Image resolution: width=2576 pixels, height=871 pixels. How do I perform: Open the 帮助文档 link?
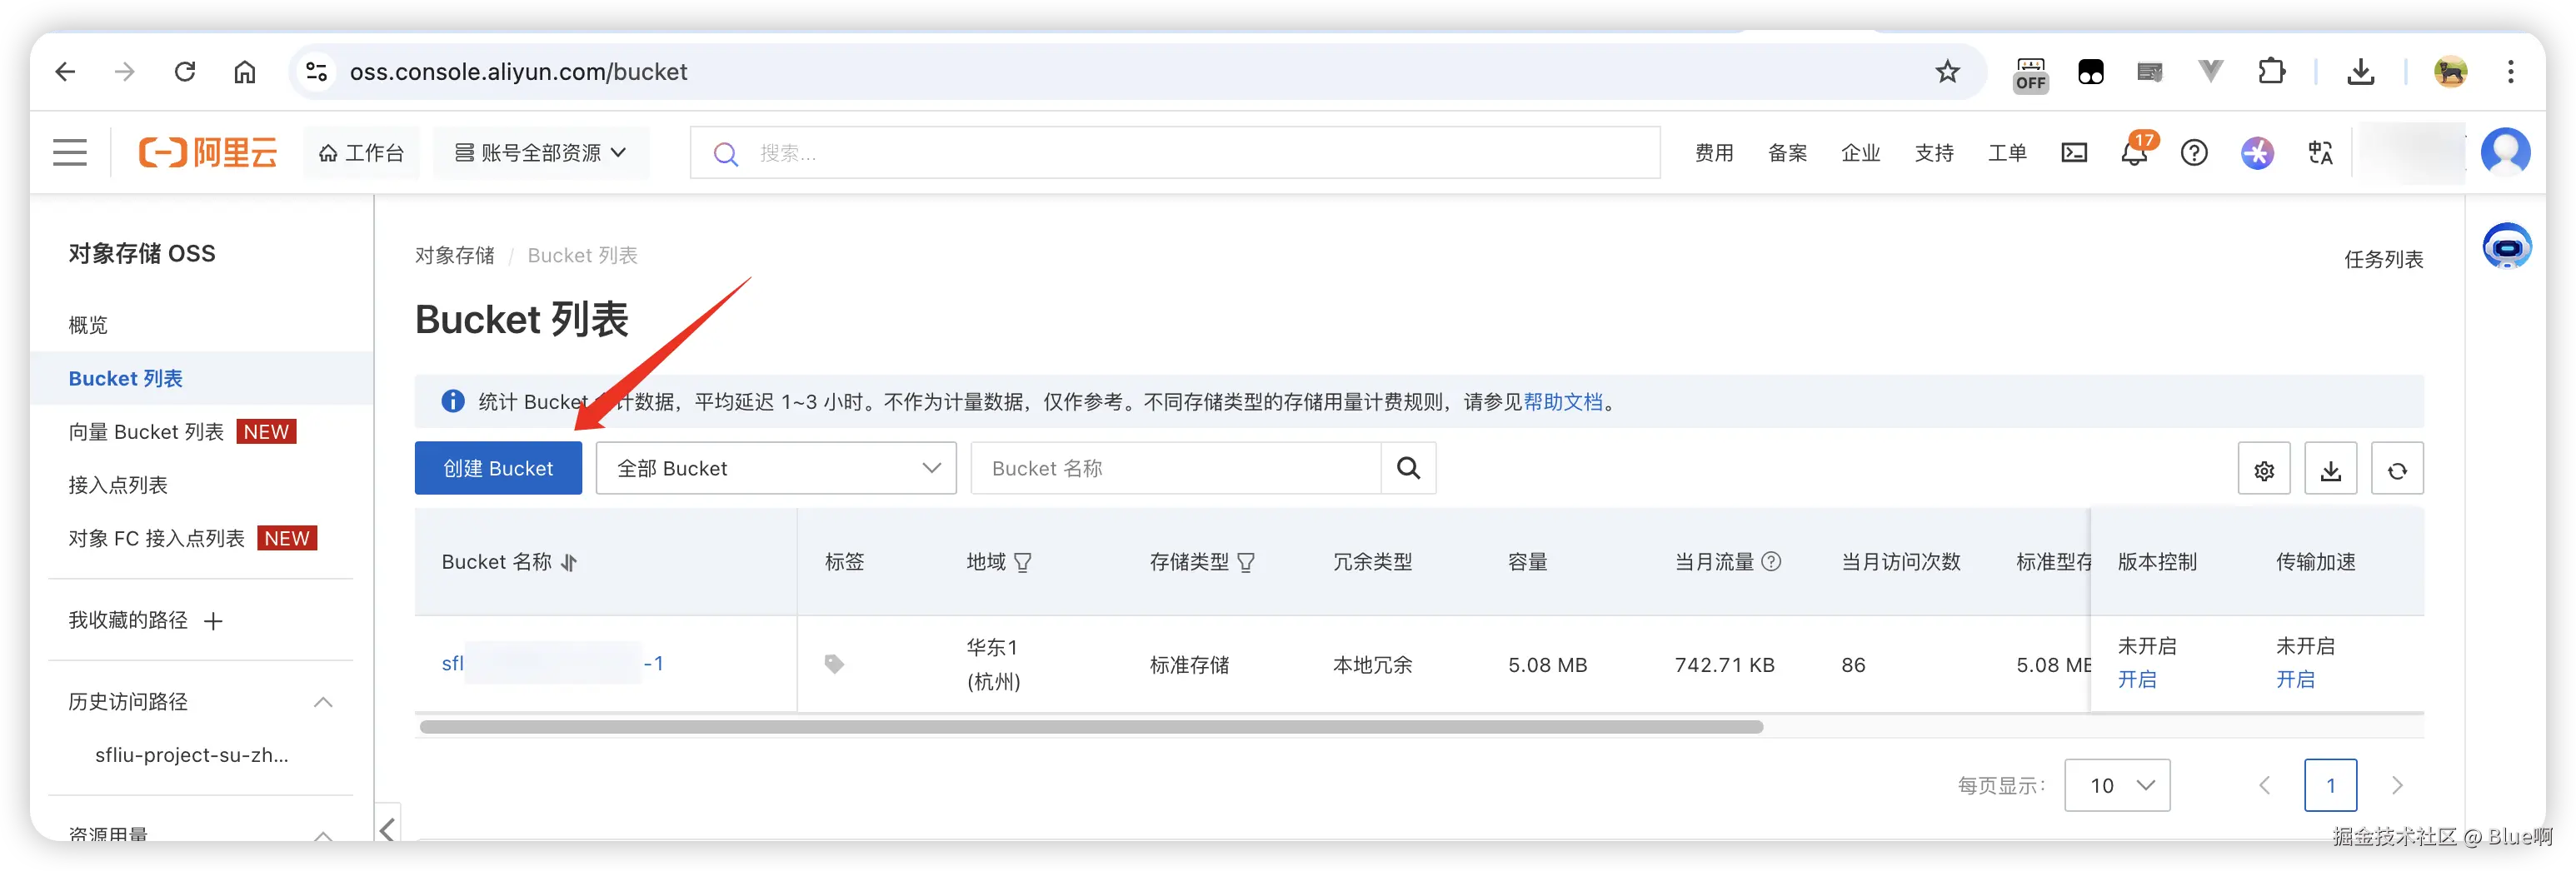pos(1563,402)
